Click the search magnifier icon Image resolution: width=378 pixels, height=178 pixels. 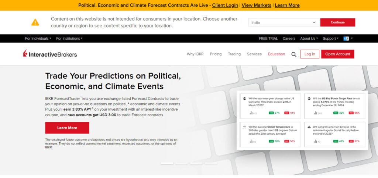pyautogui.click(x=293, y=54)
